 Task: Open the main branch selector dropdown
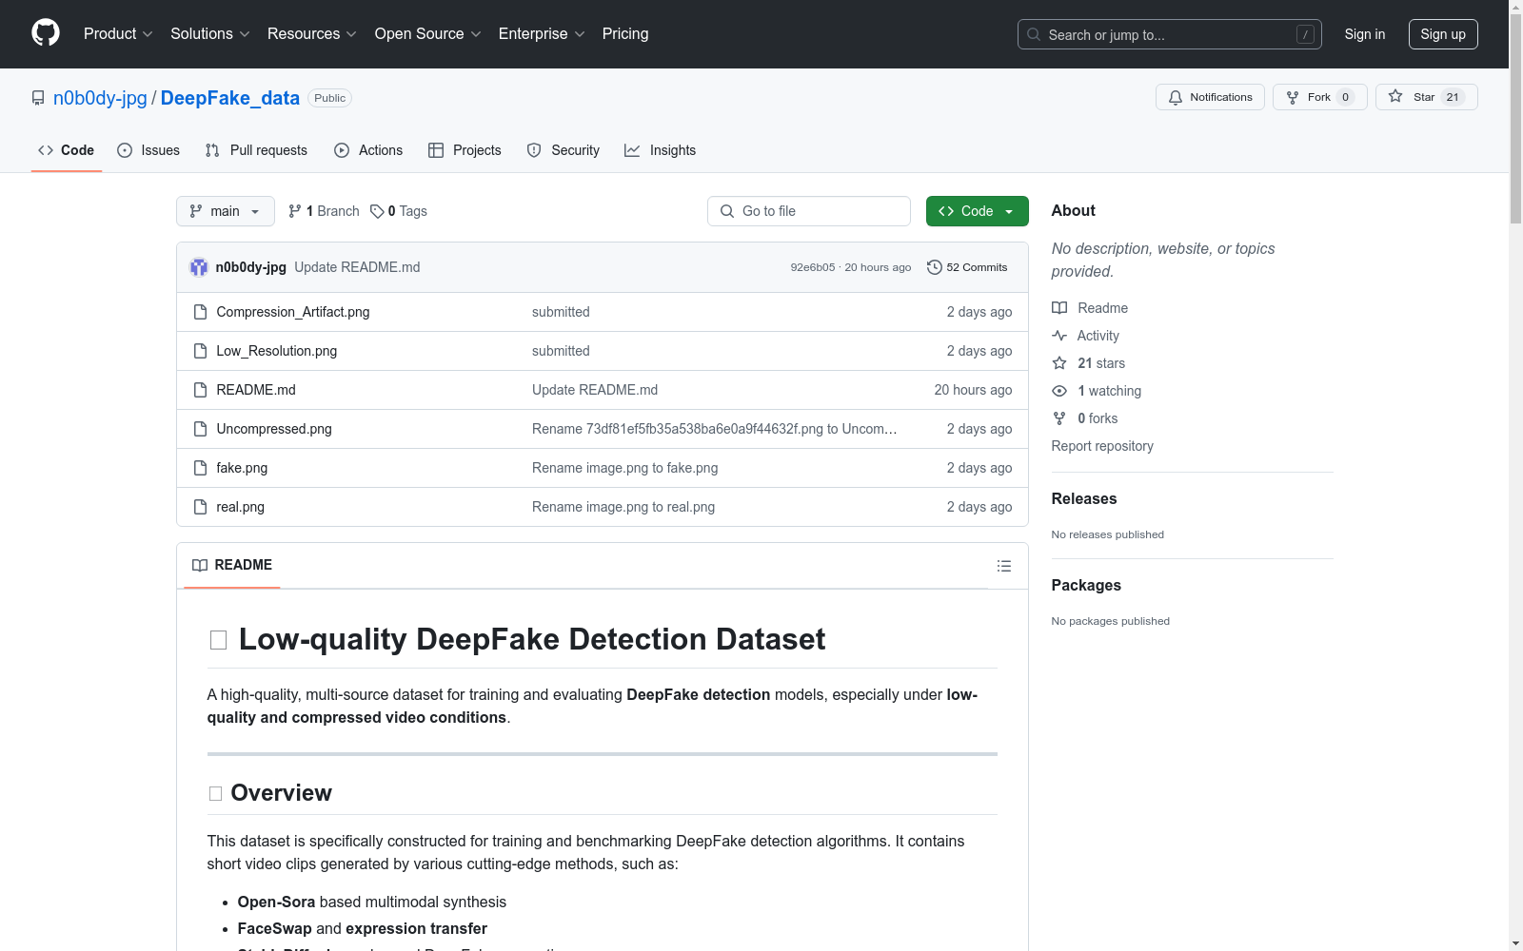[226, 211]
